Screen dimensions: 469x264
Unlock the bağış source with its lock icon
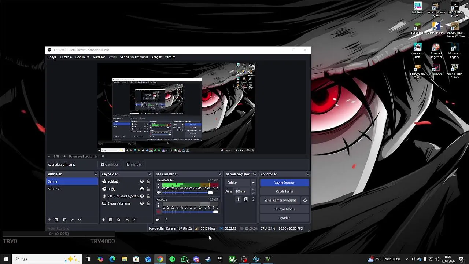(148, 189)
